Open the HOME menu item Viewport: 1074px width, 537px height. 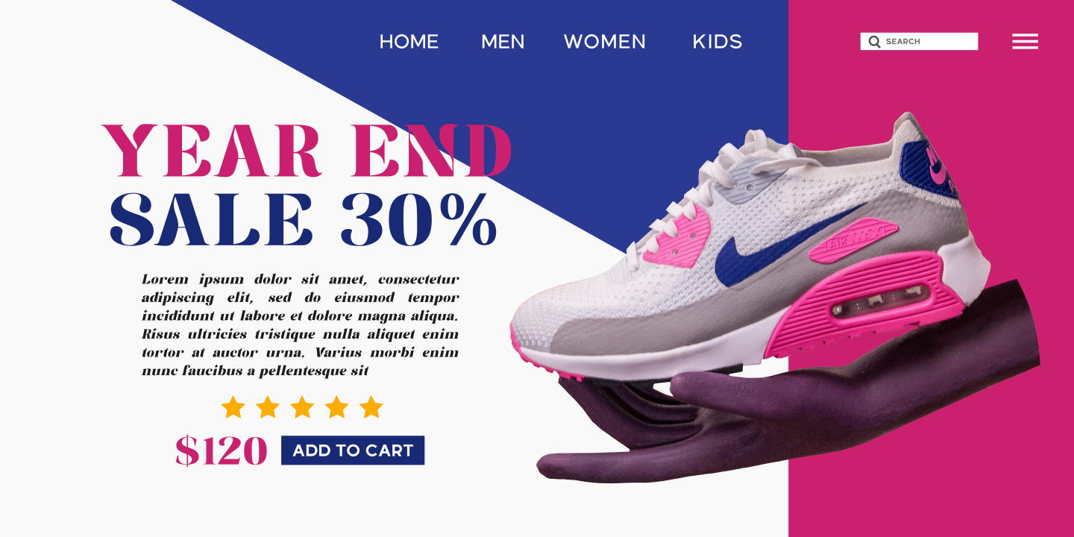(x=409, y=42)
